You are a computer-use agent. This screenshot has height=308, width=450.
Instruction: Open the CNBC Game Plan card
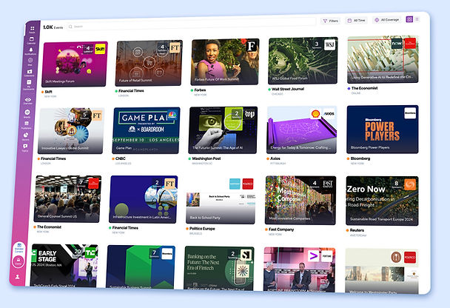pyautogui.click(x=146, y=130)
